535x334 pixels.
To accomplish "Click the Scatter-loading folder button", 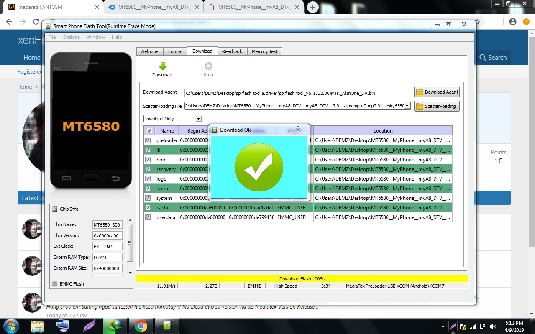I will coord(437,106).
